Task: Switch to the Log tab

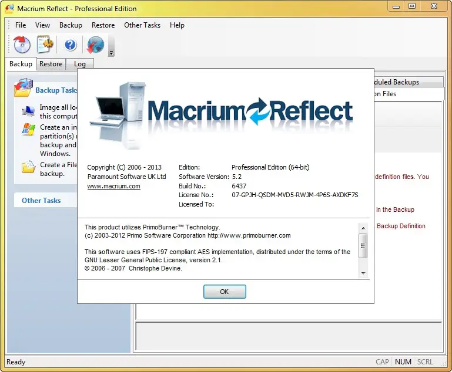Action: [80, 64]
